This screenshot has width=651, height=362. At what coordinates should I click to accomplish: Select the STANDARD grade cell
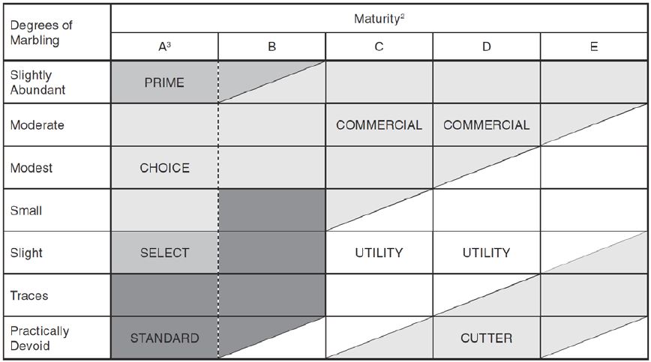pos(164,338)
